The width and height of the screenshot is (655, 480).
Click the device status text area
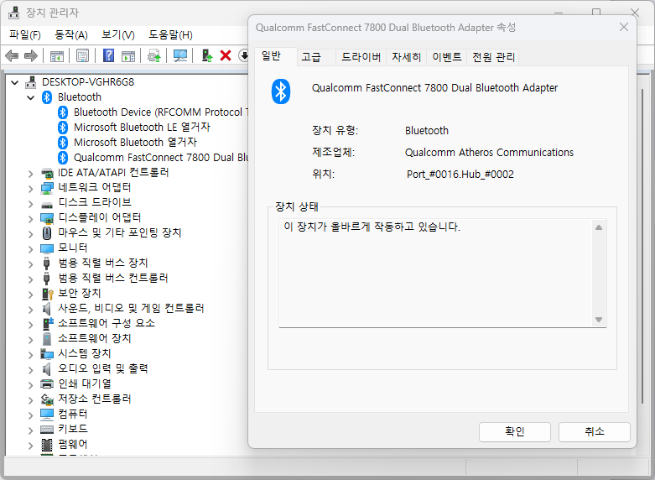[x=437, y=273]
